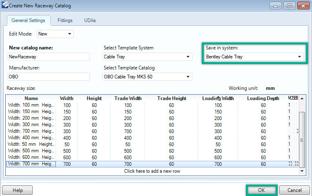Click the Width cell showing 150
312x196 pixels.
67,112
